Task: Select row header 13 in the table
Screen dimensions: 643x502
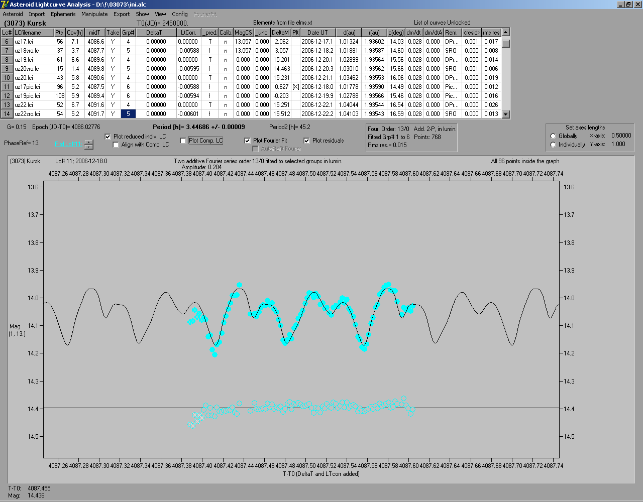Action: (x=7, y=105)
